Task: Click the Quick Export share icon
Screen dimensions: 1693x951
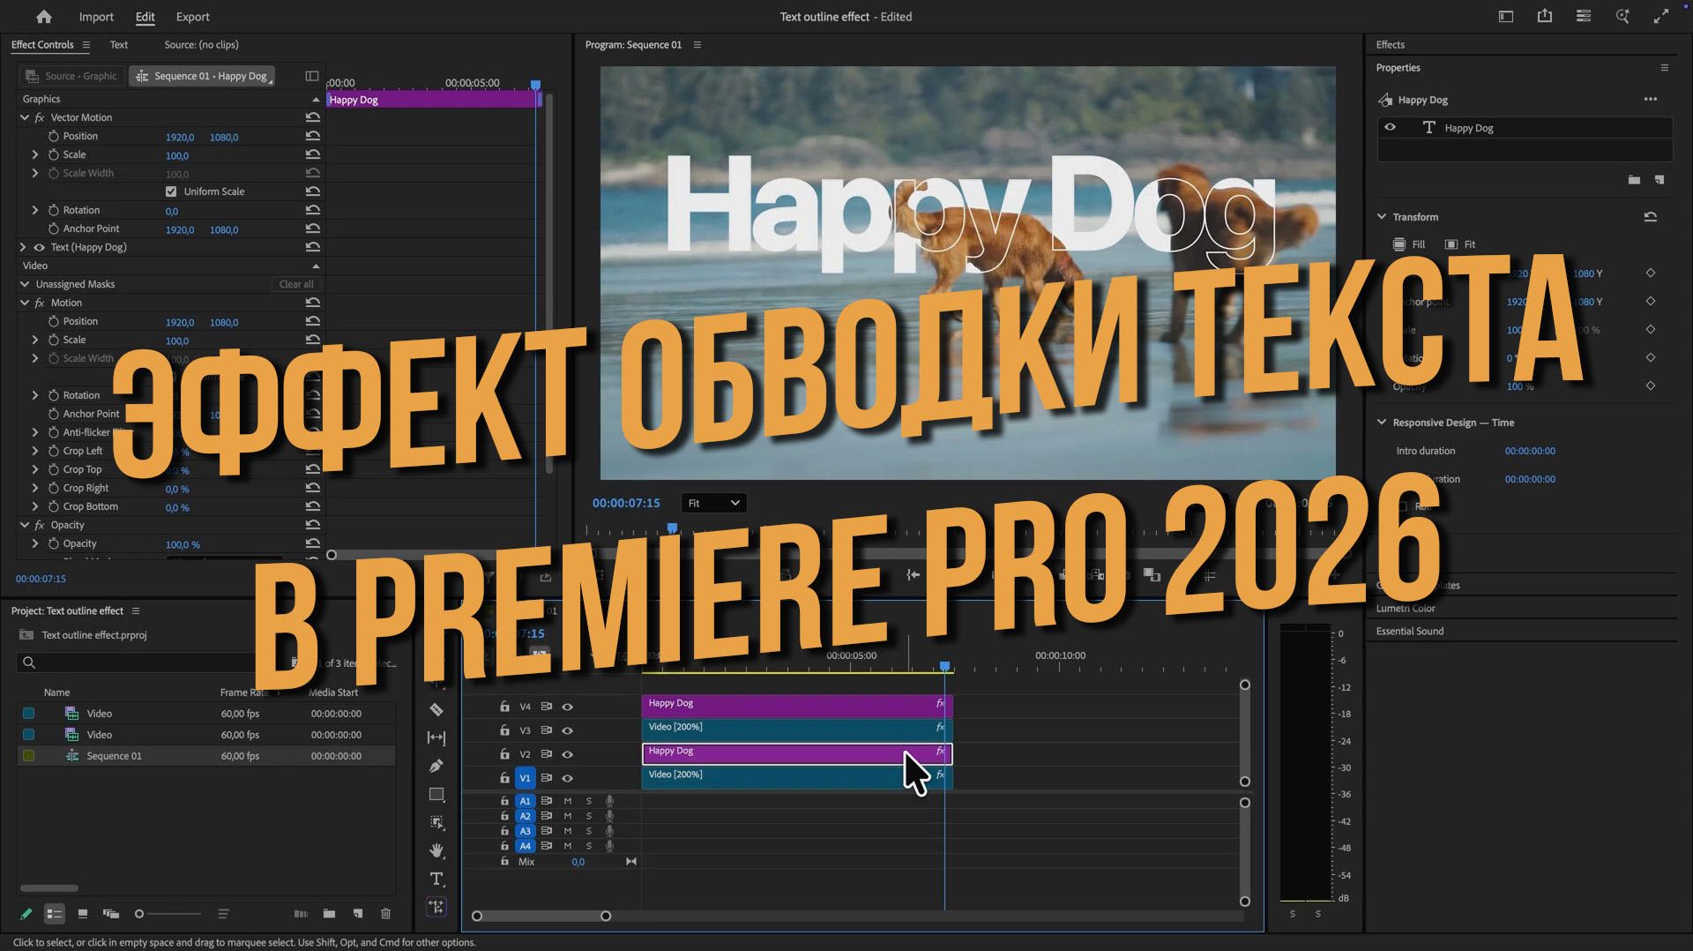Action: [1545, 16]
